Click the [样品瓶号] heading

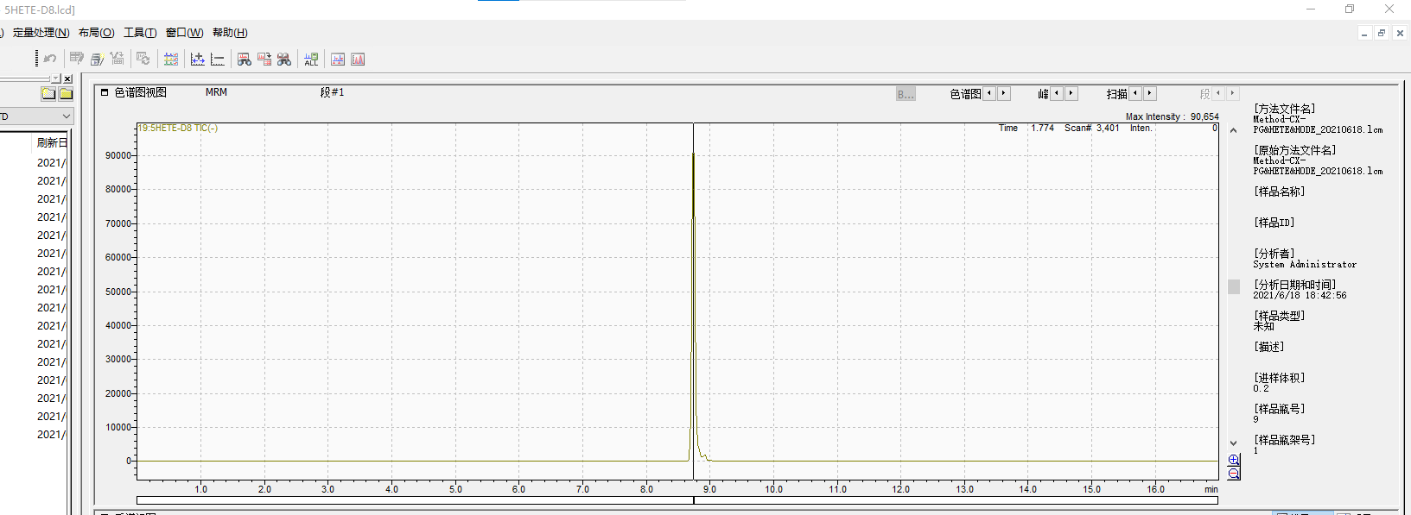[1279, 409]
